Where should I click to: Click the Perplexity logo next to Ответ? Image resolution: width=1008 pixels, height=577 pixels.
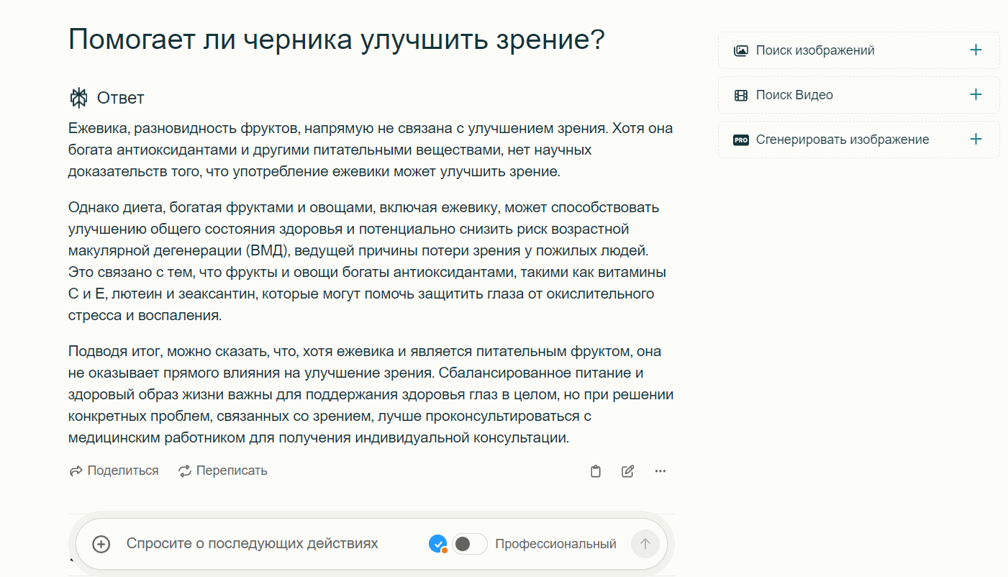[78, 98]
